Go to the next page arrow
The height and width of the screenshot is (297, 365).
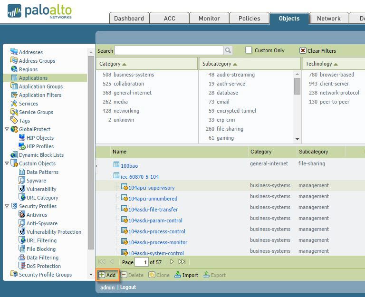(x=172, y=262)
